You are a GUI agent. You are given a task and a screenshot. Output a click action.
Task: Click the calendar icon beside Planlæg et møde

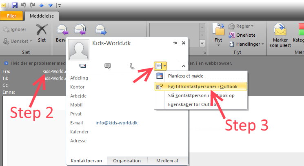[160, 76]
